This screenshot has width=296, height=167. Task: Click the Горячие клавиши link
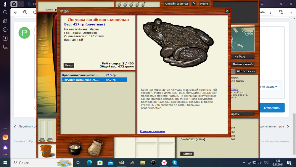tap(152, 131)
